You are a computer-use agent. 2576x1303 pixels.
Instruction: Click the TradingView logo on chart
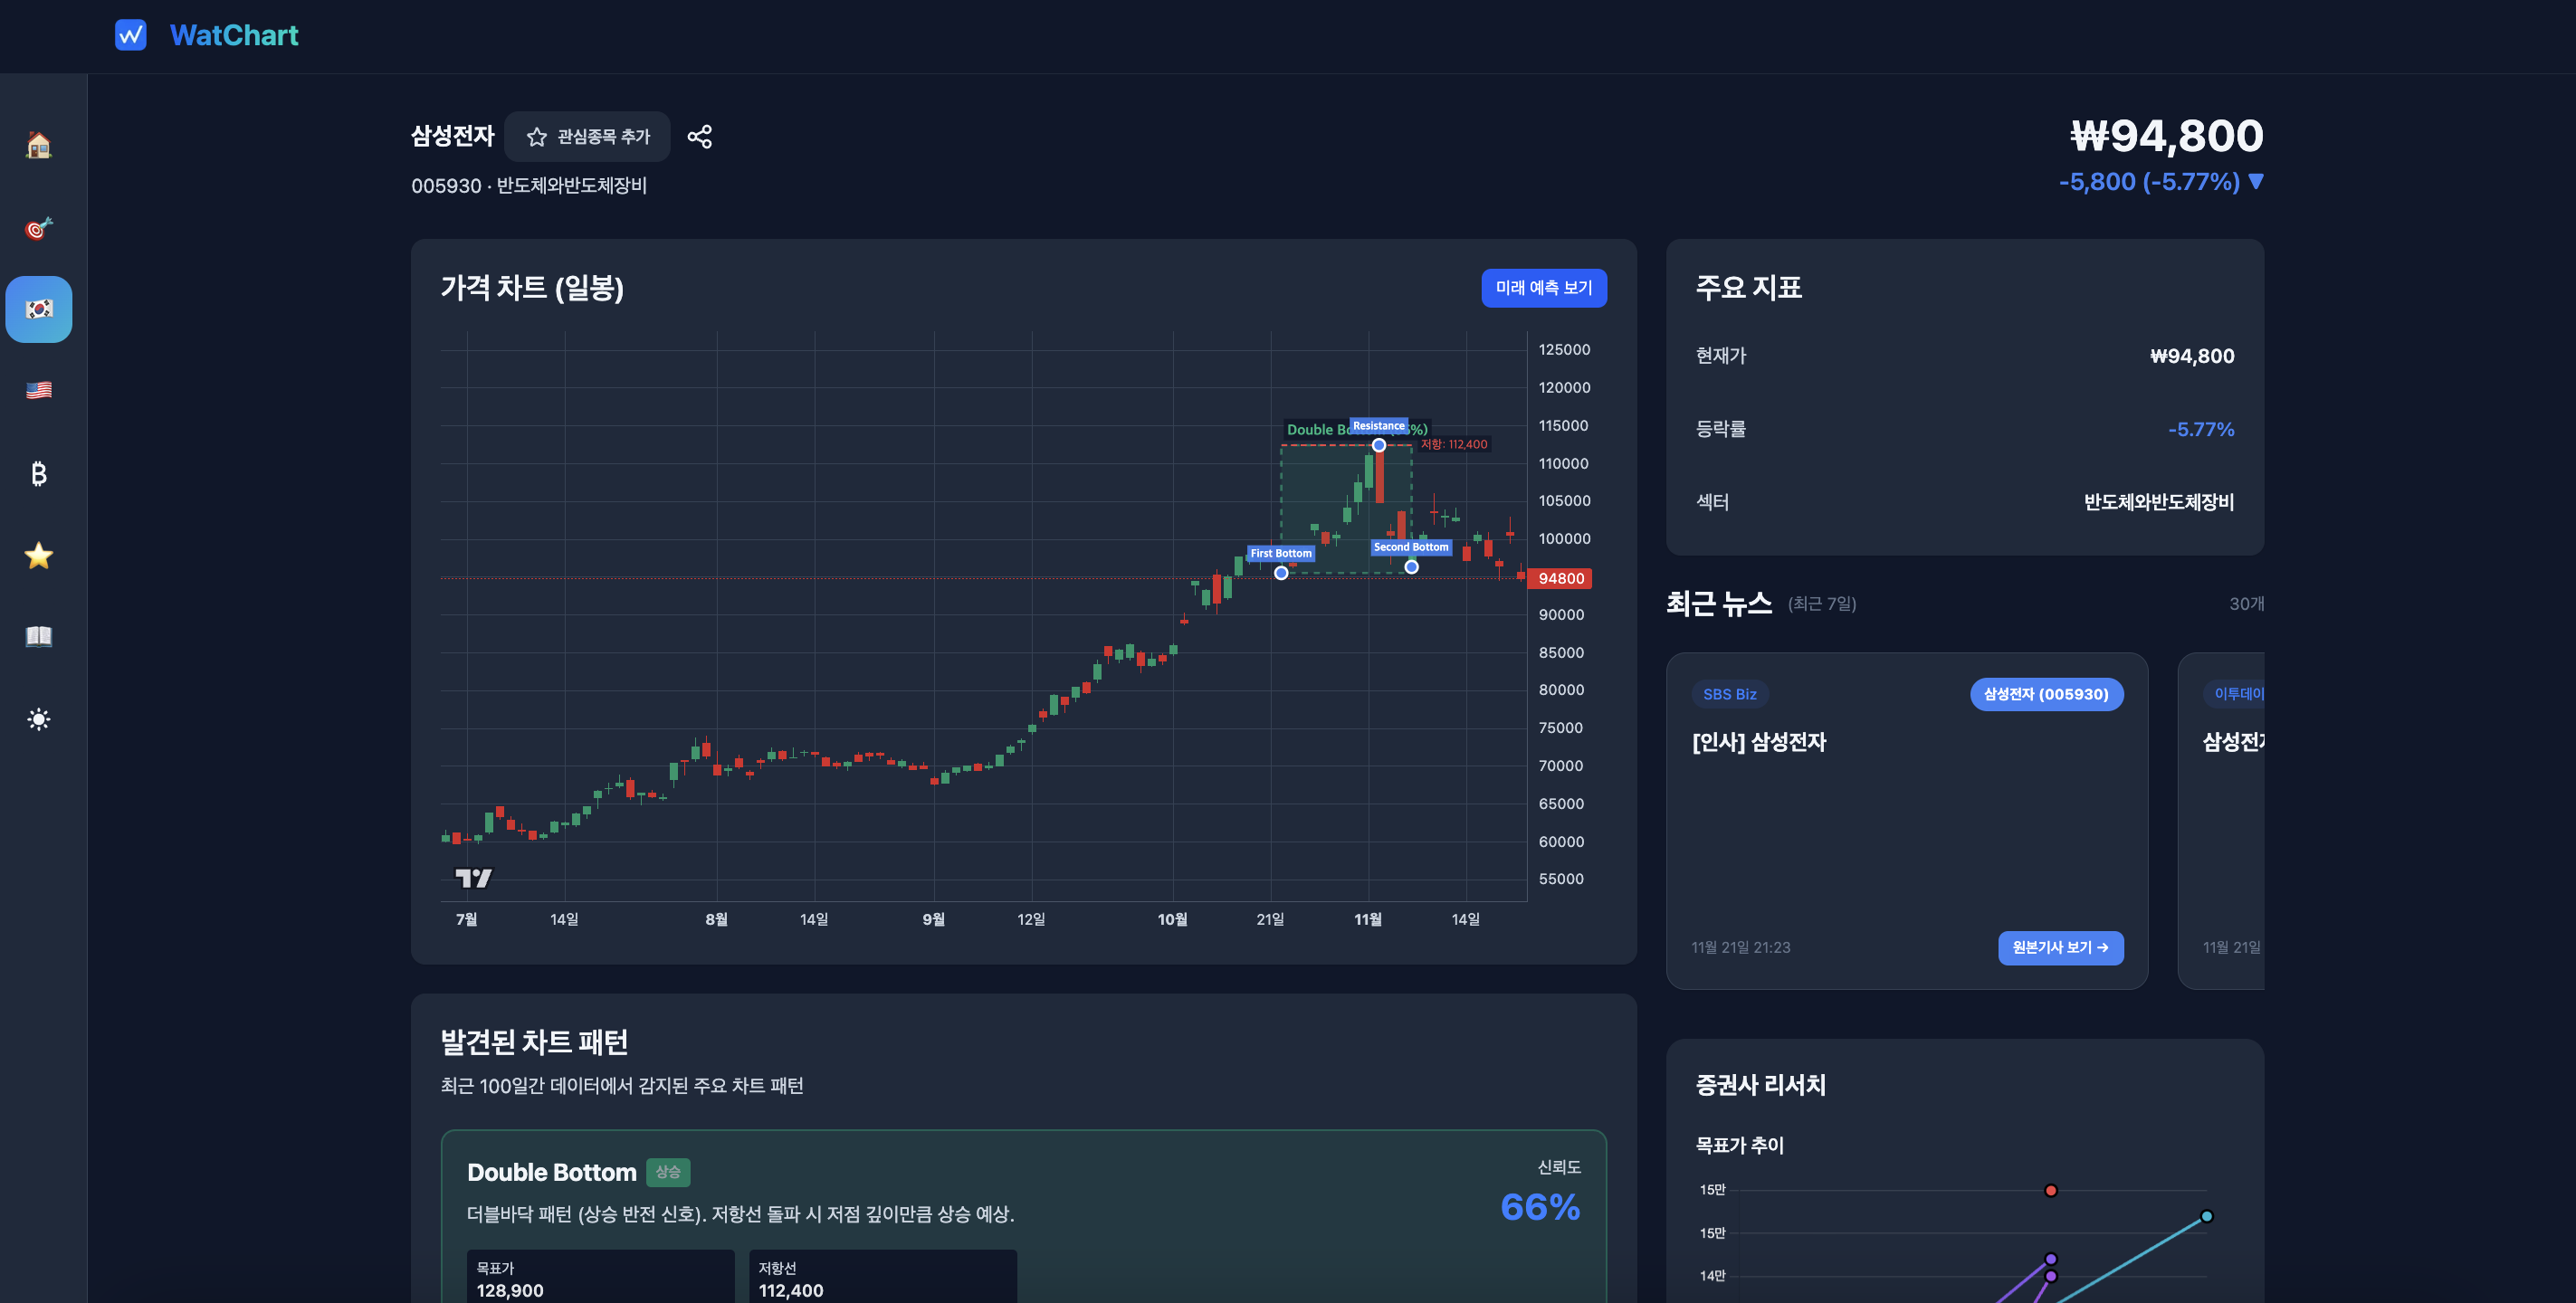(473, 878)
